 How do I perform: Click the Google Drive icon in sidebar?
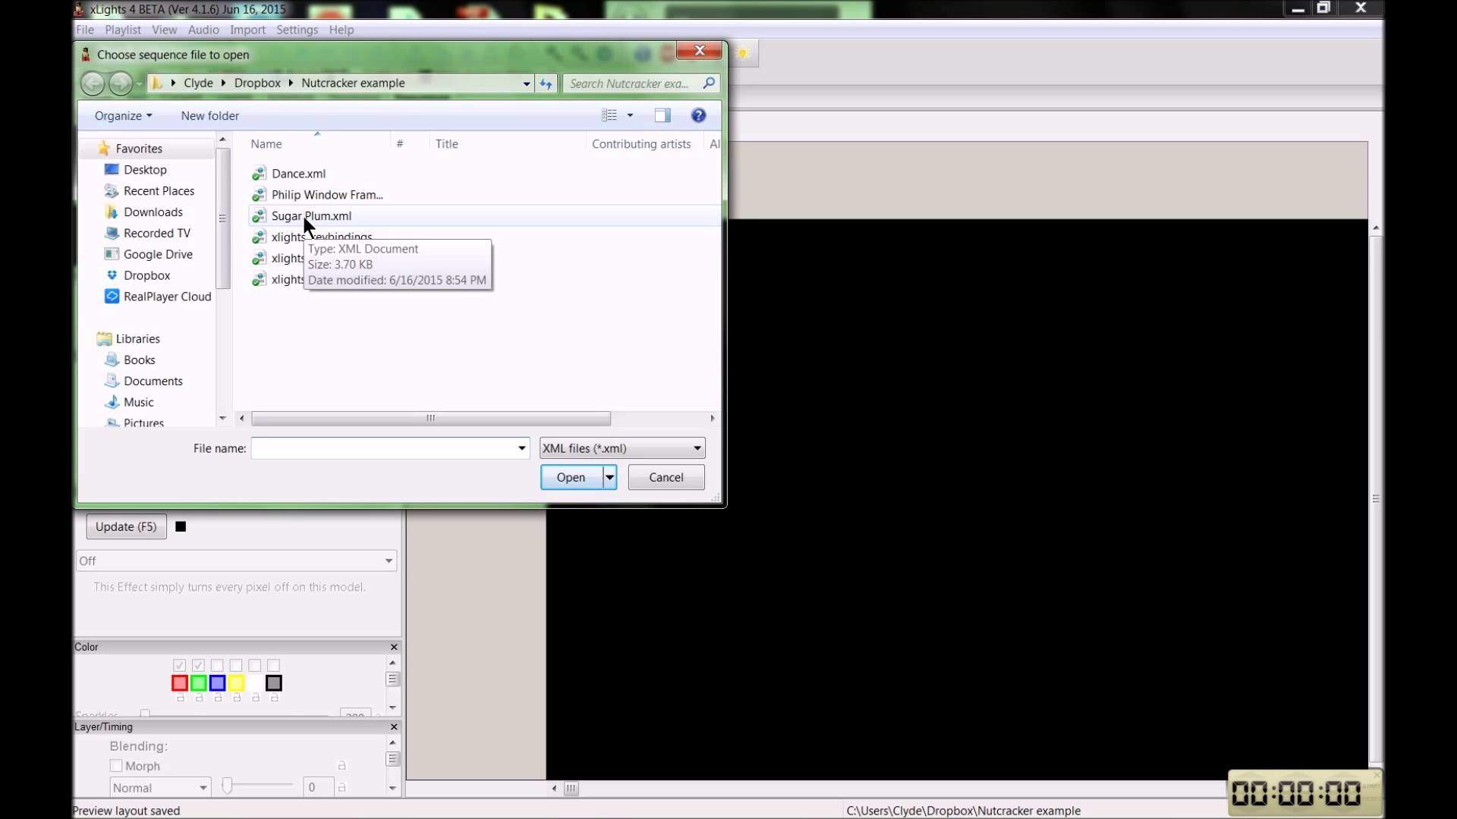click(x=111, y=253)
